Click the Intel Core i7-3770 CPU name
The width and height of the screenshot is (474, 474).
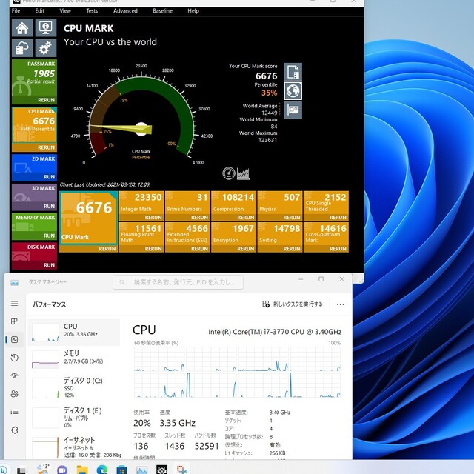pos(275,332)
